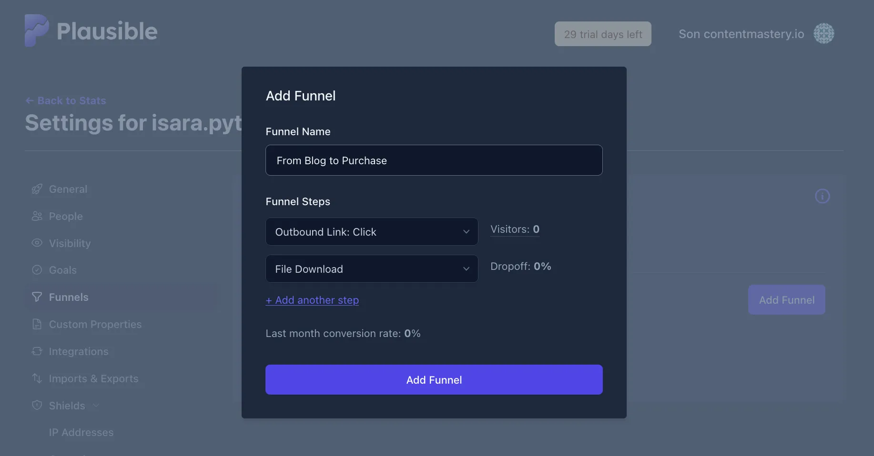
Task: Open the File Download step dropdown
Action: (372, 269)
